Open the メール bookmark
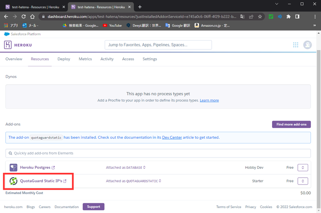The height and width of the screenshot is (213, 321). 30,25
